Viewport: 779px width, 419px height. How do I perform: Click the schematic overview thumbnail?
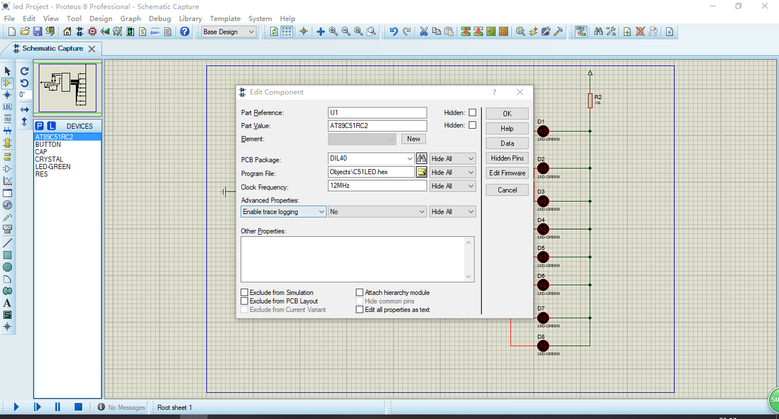point(68,88)
